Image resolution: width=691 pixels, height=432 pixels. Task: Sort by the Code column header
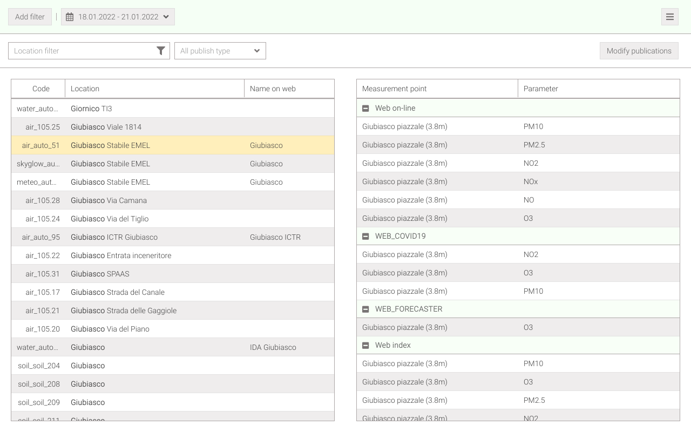click(38, 89)
